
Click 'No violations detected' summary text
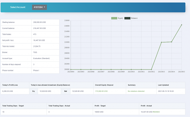pos(136,91)
